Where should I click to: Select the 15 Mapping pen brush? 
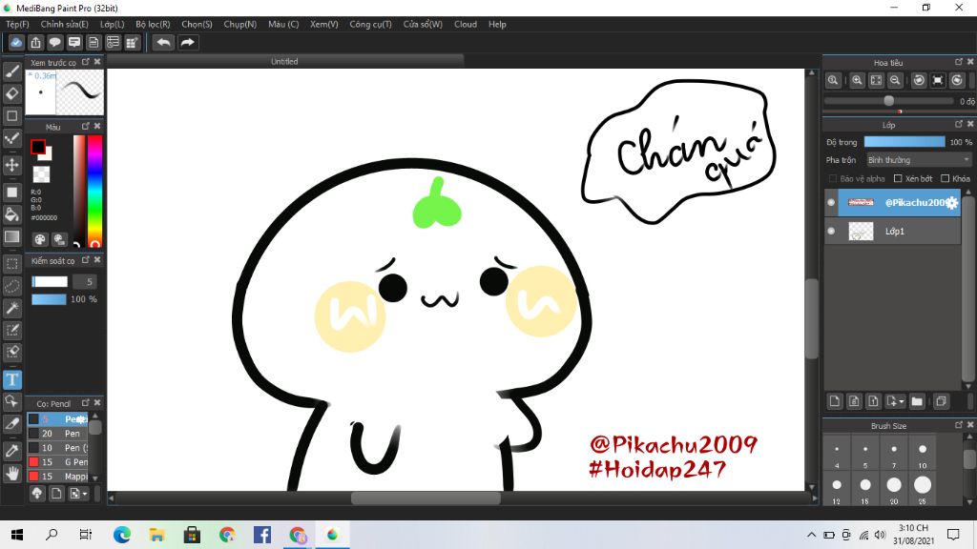click(58, 477)
